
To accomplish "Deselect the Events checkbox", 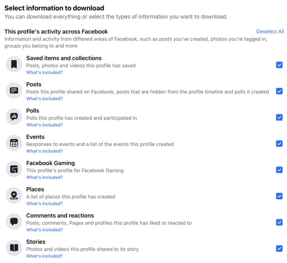I will coord(279,144).
